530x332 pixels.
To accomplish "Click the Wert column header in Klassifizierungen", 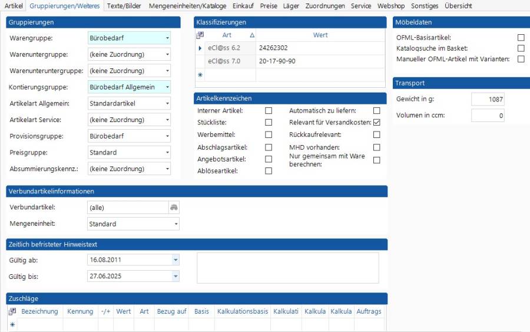I will coord(320,35).
